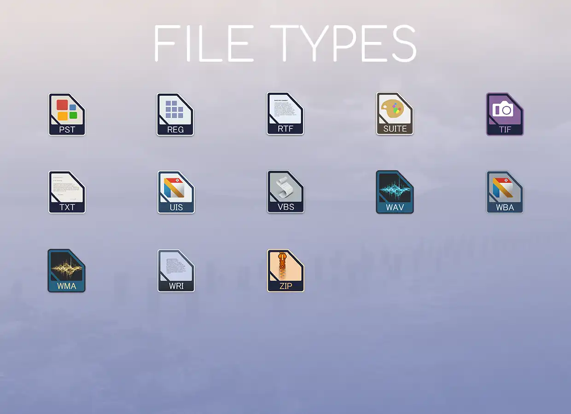
Task: Click the SUITE file icon
Action: (x=395, y=114)
